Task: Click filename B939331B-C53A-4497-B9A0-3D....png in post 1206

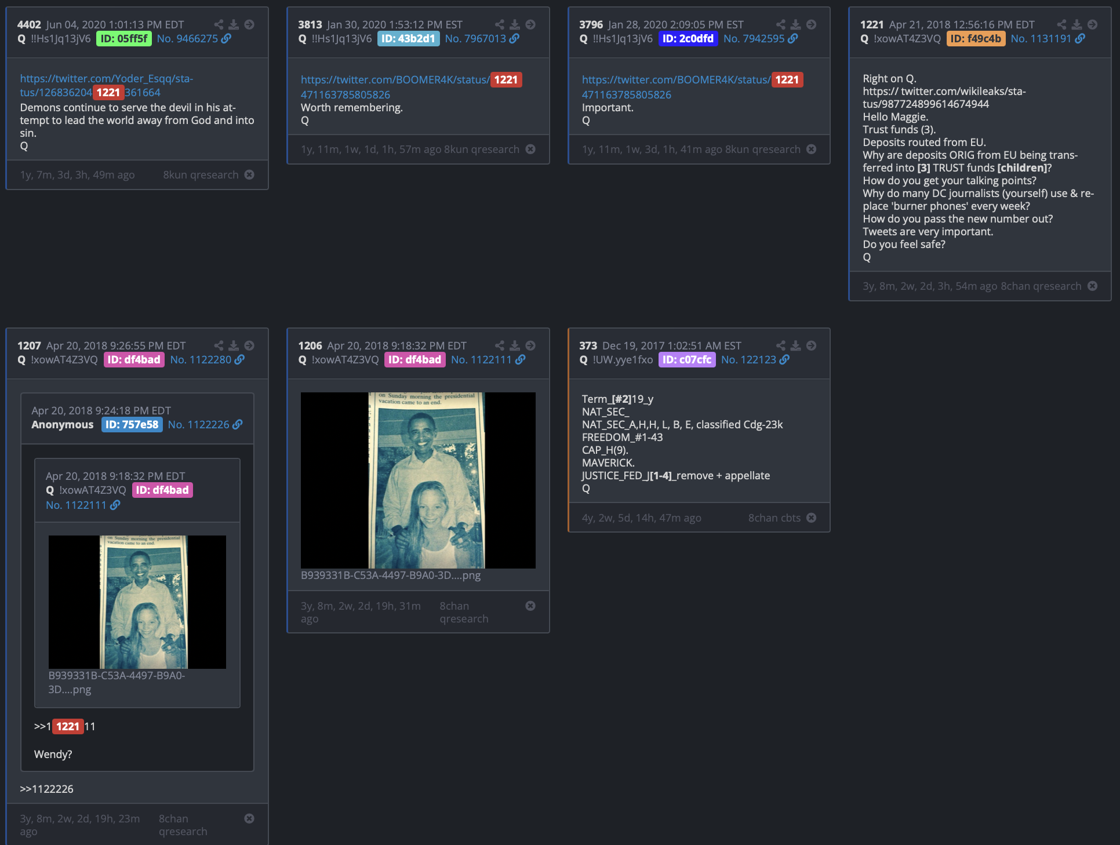Action: pyautogui.click(x=391, y=576)
